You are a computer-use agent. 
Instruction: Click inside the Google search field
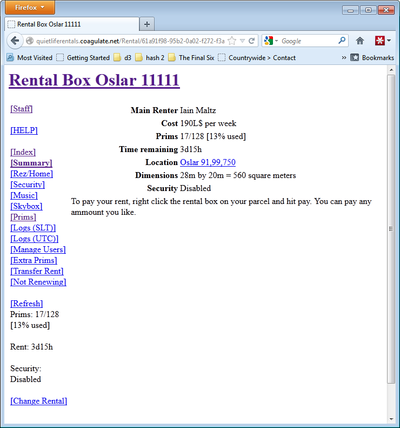coord(307,41)
